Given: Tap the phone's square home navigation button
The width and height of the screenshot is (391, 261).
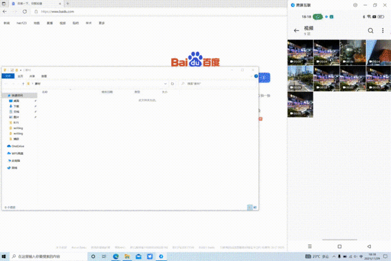Looking at the screenshot, I should click(340, 247).
